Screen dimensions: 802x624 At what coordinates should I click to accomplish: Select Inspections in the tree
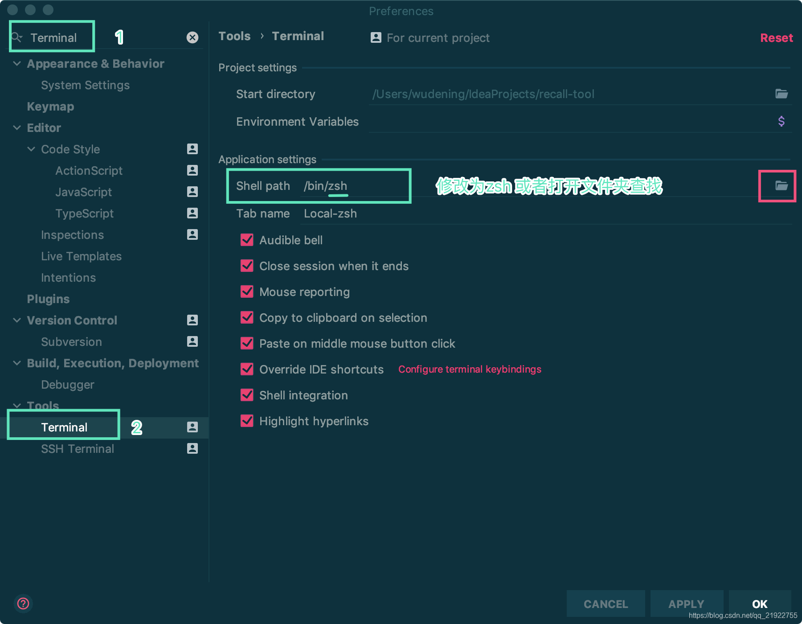click(72, 235)
